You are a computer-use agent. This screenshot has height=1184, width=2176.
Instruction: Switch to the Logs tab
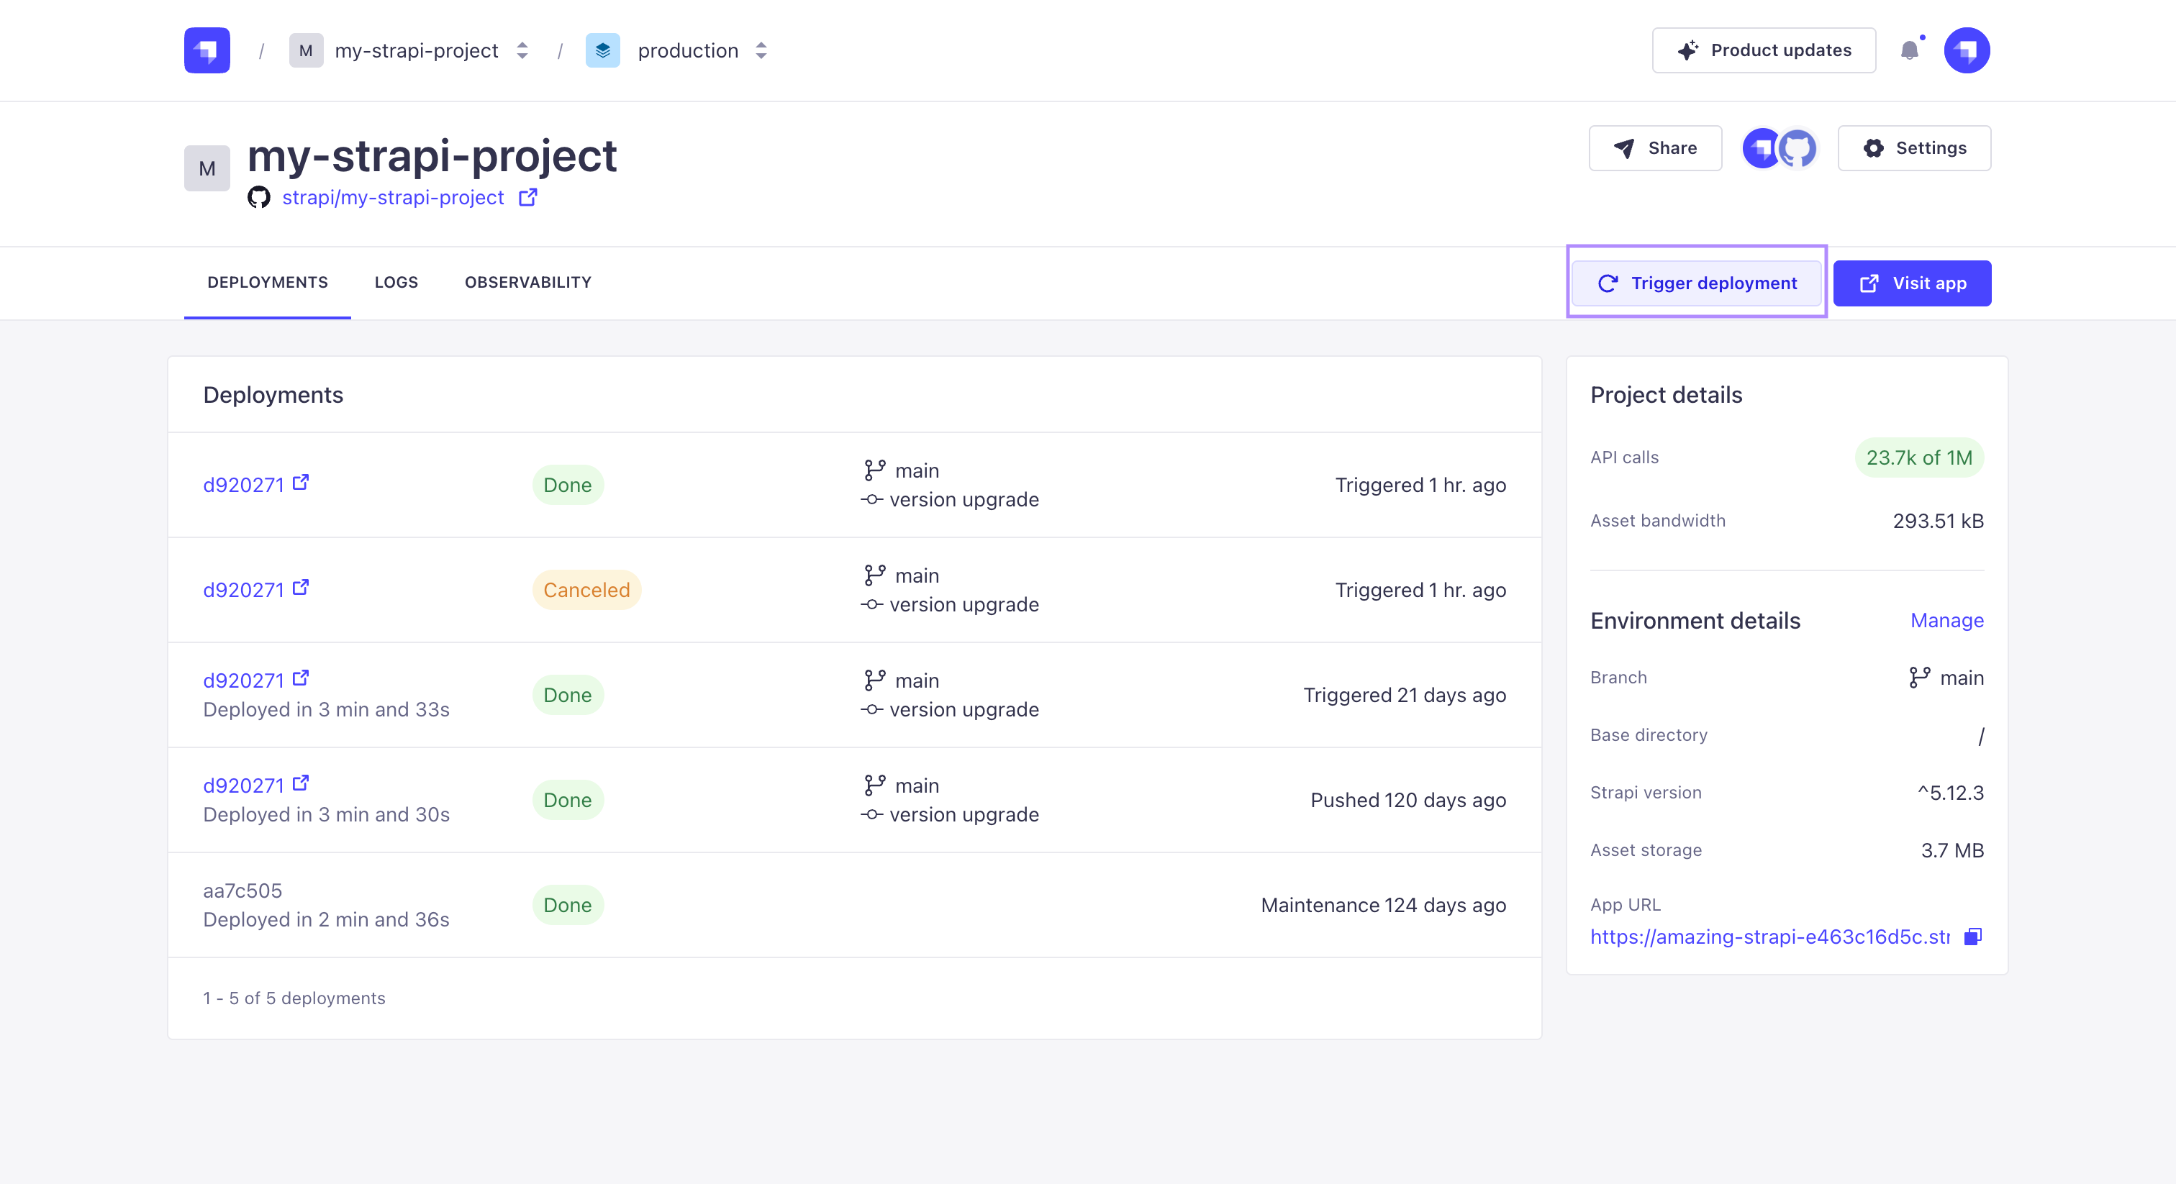point(396,282)
